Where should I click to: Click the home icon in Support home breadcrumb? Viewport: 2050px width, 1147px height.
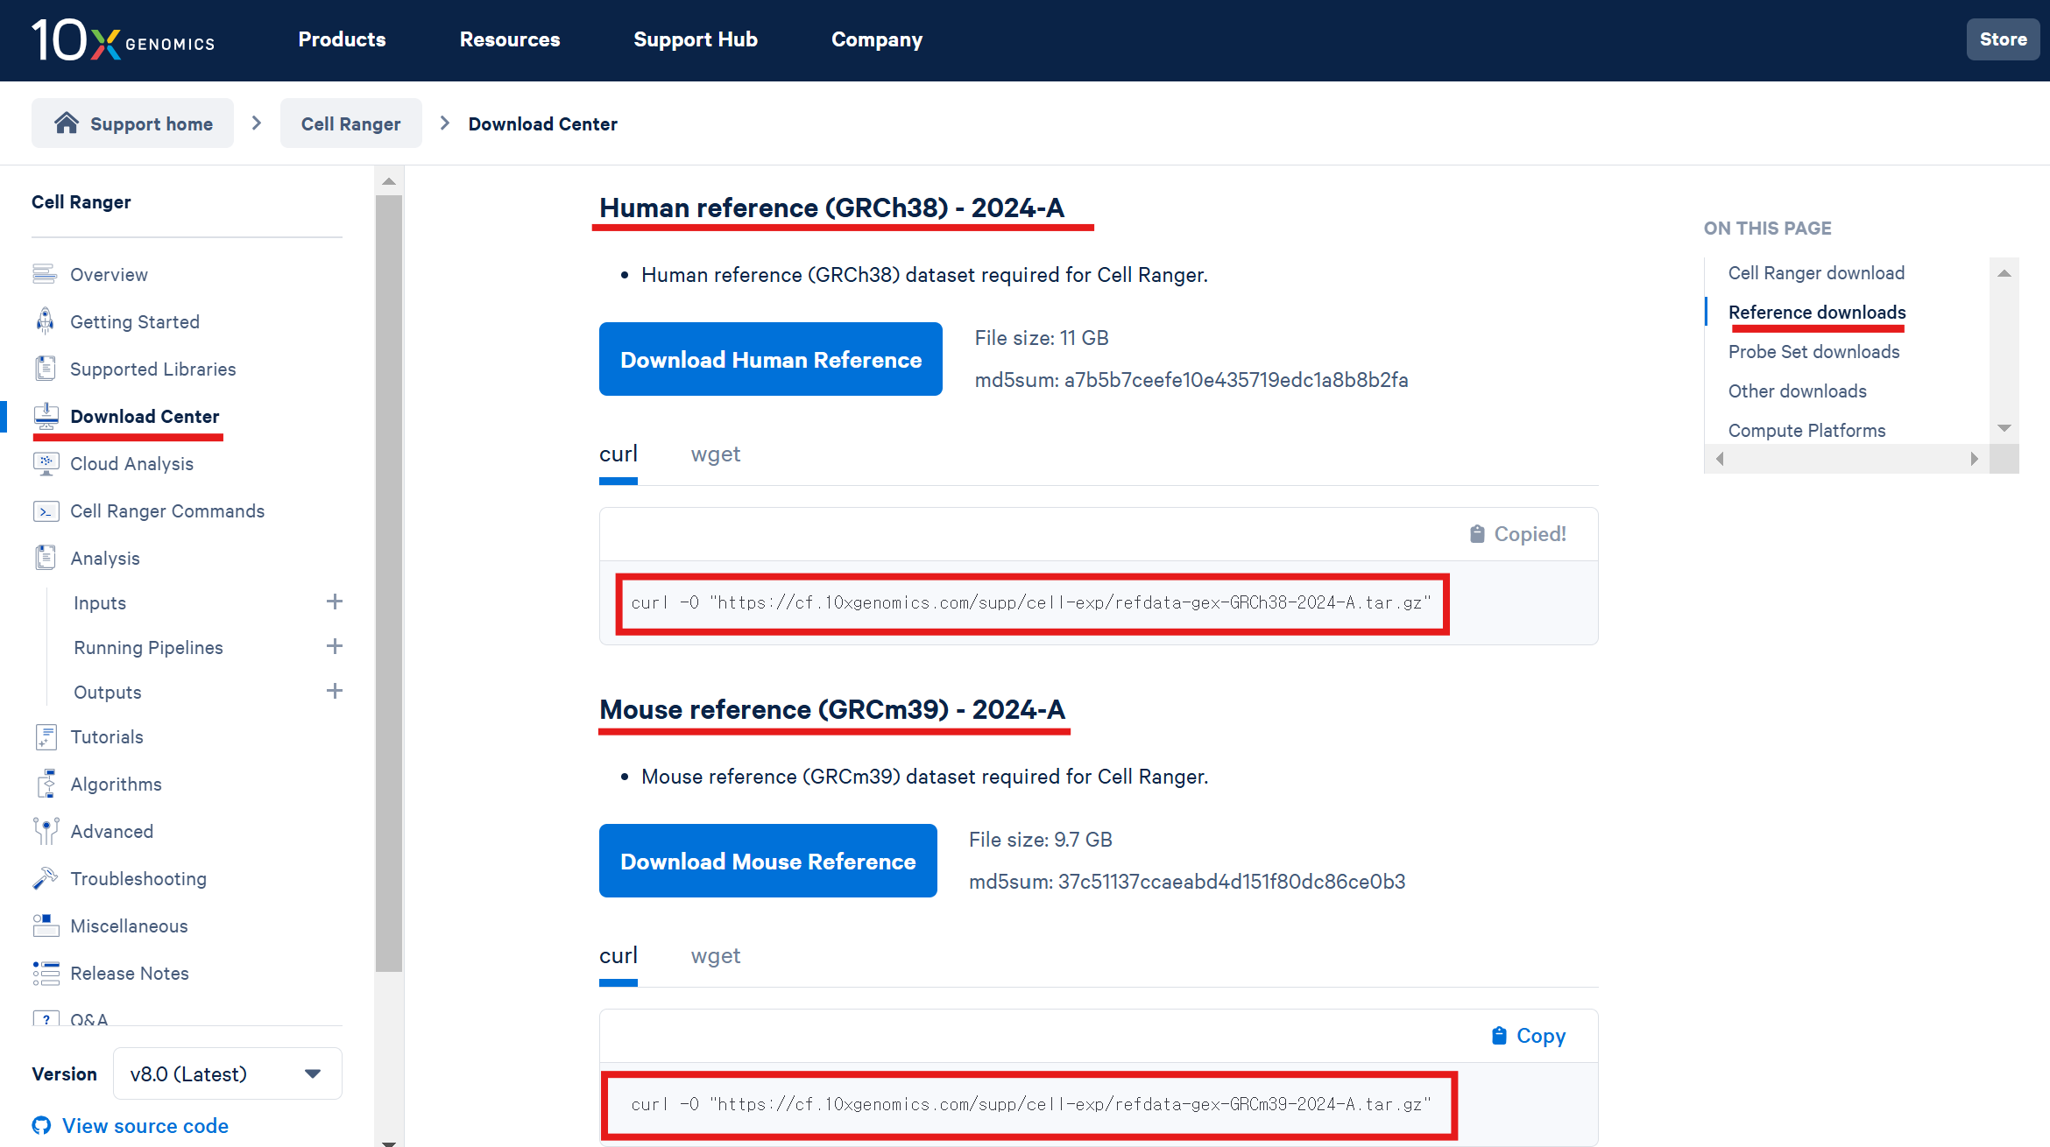tap(67, 123)
